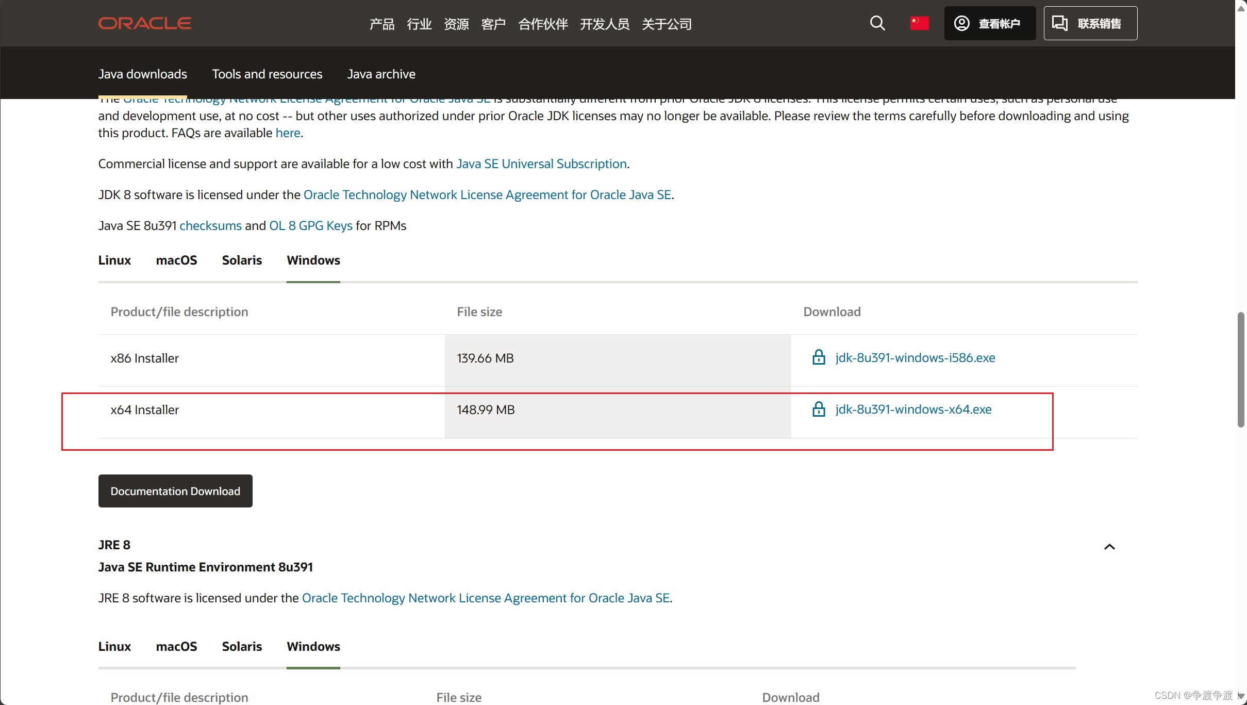Image resolution: width=1247 pixels, height=705 pixels.
Task: Select the Solaris tab for JRE 8
Action: click(x=242, y=647)
